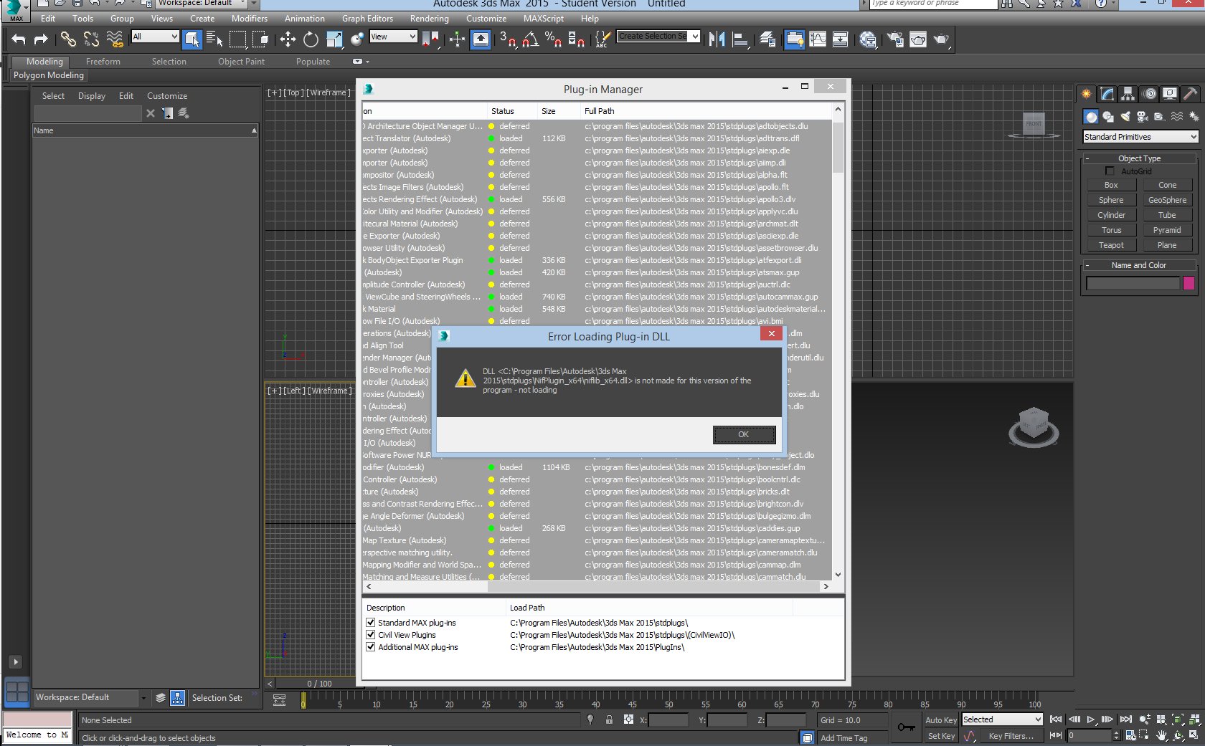Click the Unlink Selection tool
1205x746 pixels.
91,39
